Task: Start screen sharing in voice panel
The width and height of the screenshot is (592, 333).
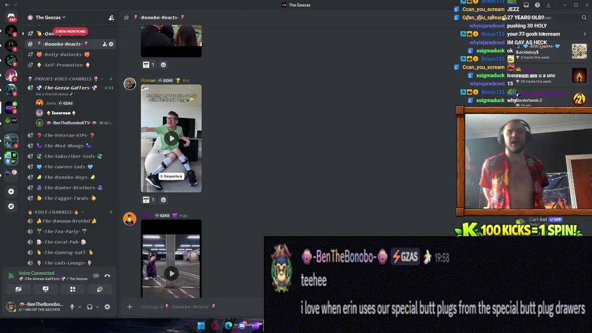Action: click(x=45, y=290)
